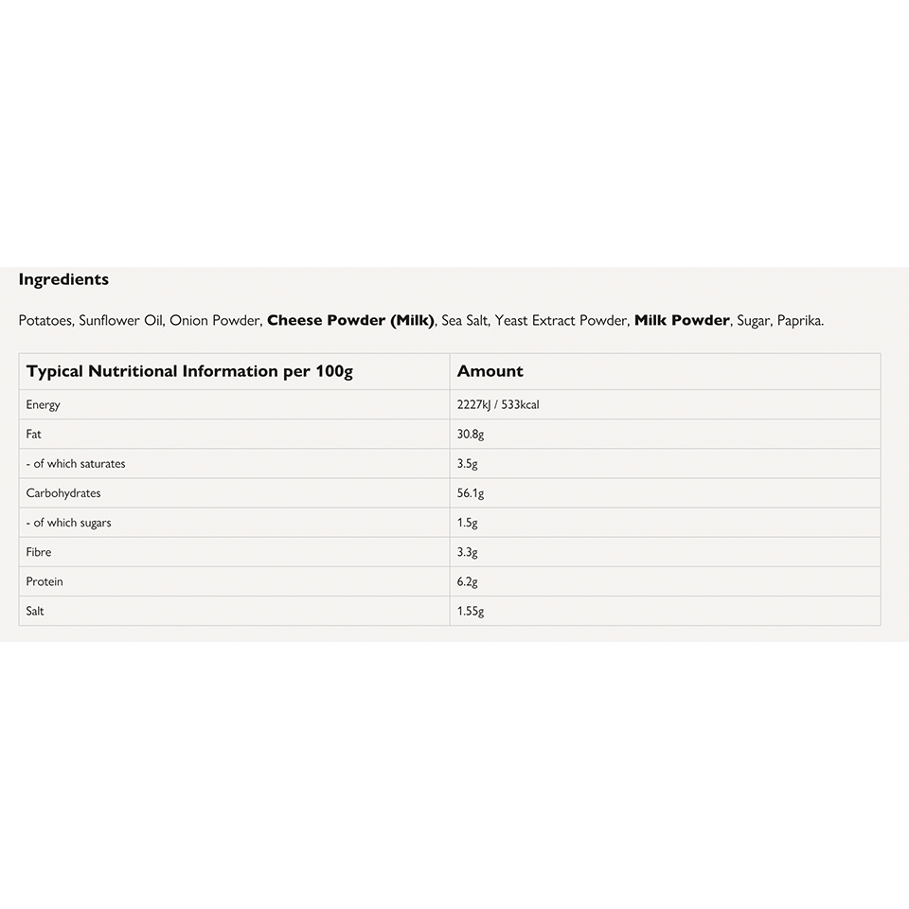Click the 1.5g sugars value
The image size is (909, 909).
pyautogui.click(x=468, y=523)
